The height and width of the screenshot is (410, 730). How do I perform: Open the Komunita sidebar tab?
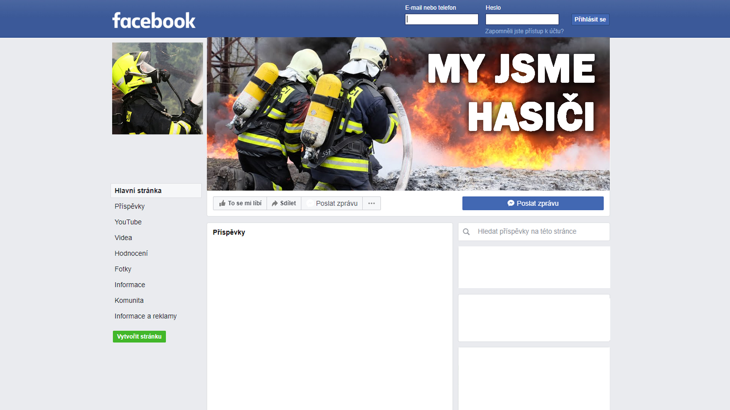click(129, 300)
